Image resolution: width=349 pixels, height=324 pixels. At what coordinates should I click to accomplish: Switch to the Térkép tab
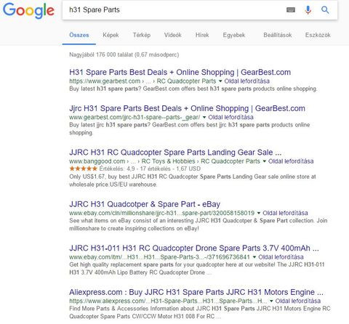tap(142, 35)
